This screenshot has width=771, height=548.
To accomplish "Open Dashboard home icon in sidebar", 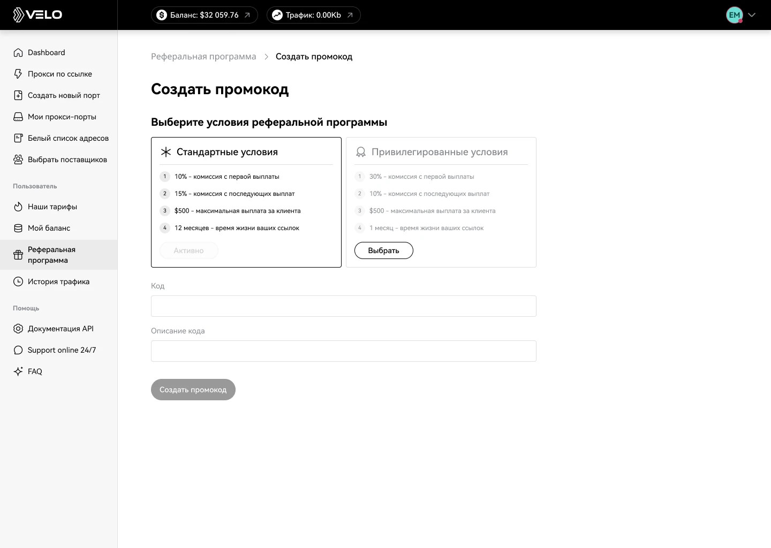I will (x=18, y=52).
